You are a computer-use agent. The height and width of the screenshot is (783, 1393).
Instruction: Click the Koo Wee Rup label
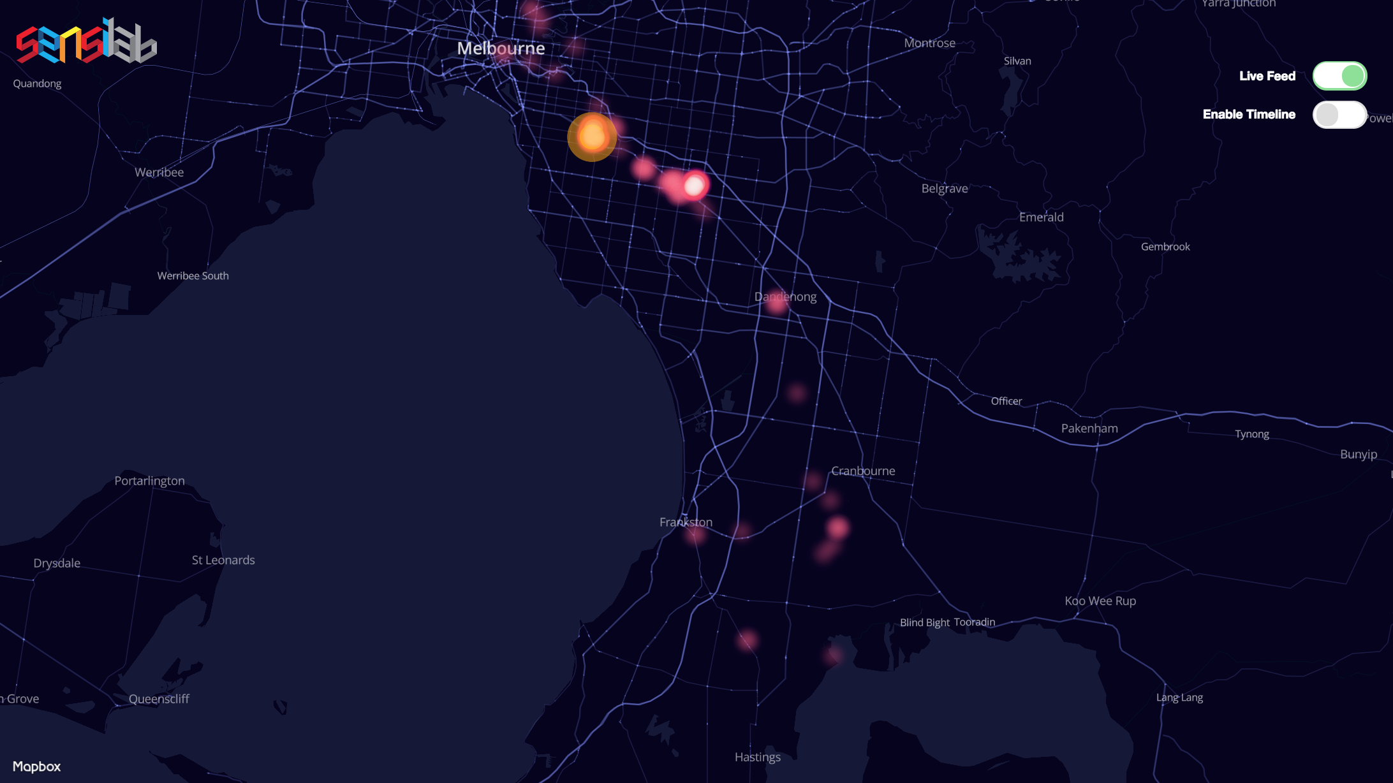[1100, 601]
